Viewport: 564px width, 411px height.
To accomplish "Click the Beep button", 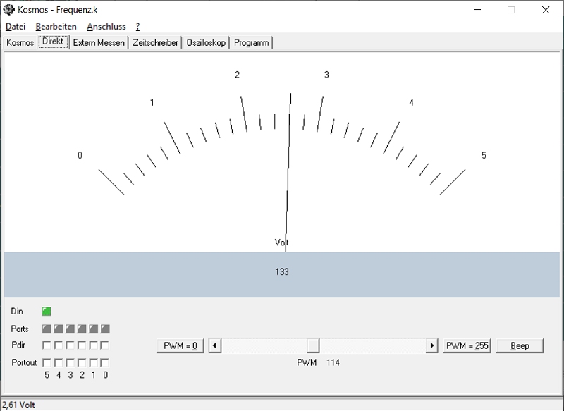I will [520, 345].
